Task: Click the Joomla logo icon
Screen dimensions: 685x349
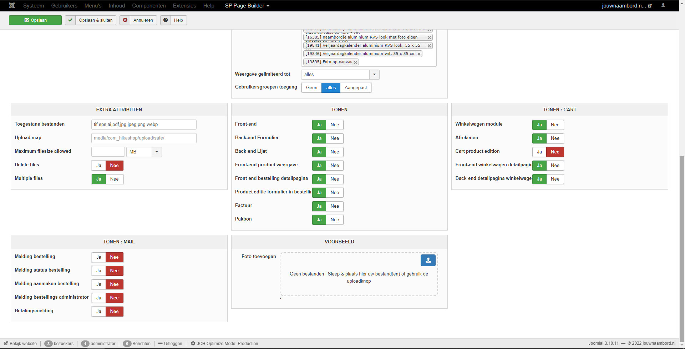Action: (x=12, y=5)
